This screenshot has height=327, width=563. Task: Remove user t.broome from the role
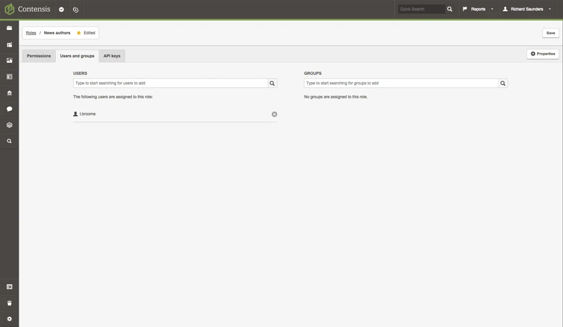click(x=274, y=114)
